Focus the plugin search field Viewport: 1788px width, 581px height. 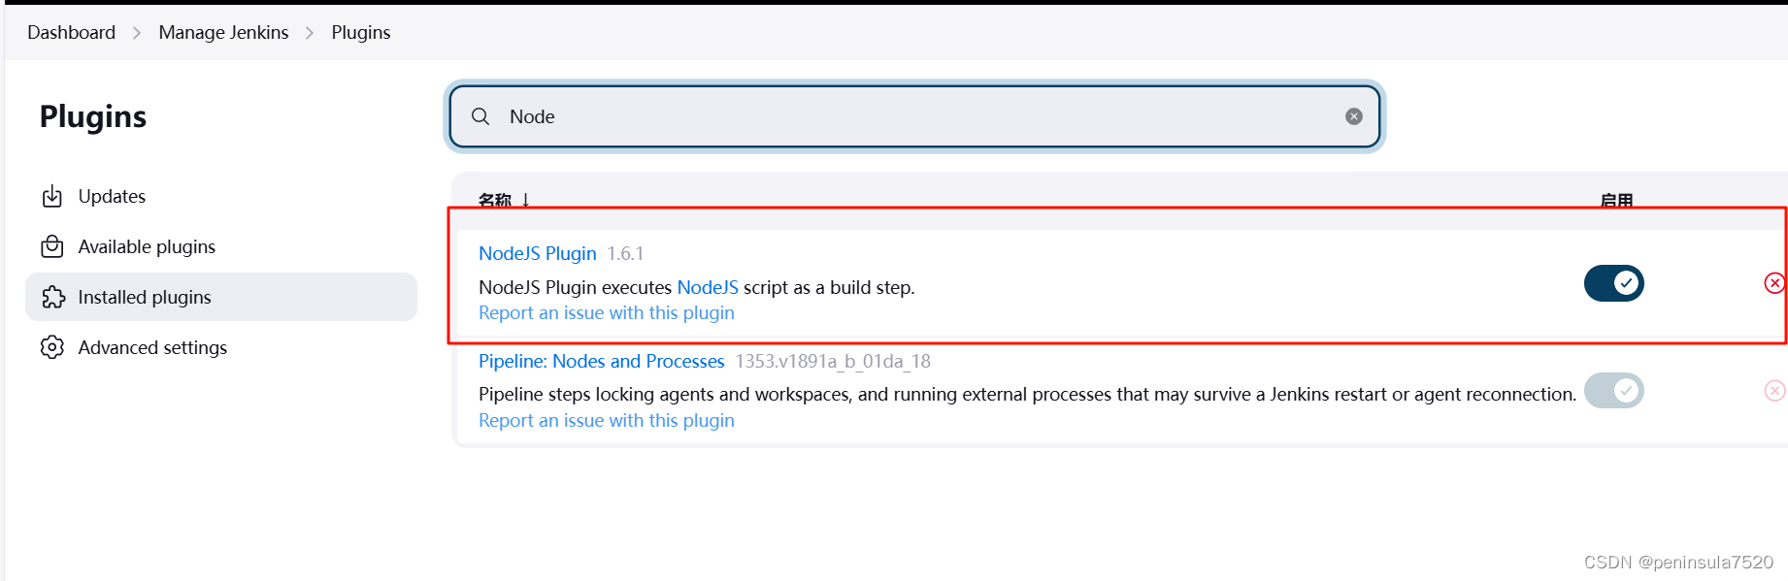pyautogui.click(x=914, y=116)
